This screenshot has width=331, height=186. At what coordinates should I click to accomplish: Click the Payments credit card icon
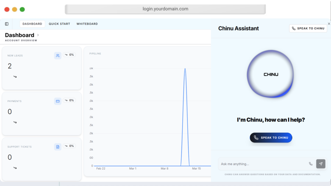(x=58, y=101)
